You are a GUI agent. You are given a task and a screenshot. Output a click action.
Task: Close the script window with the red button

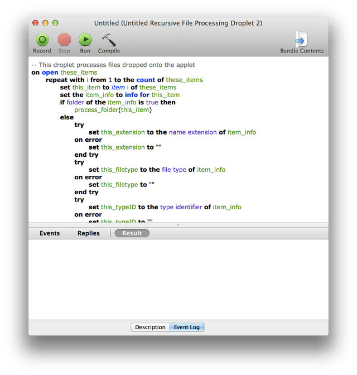[36, 23]
